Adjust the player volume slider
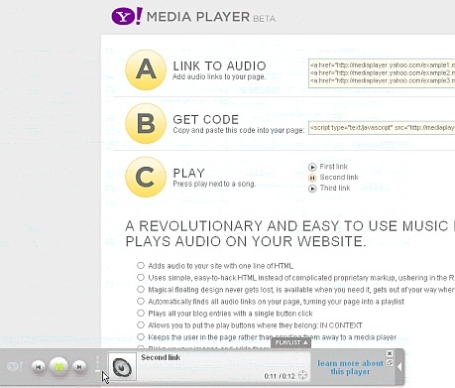The image size is (455, 388). (x=97, y=366)
